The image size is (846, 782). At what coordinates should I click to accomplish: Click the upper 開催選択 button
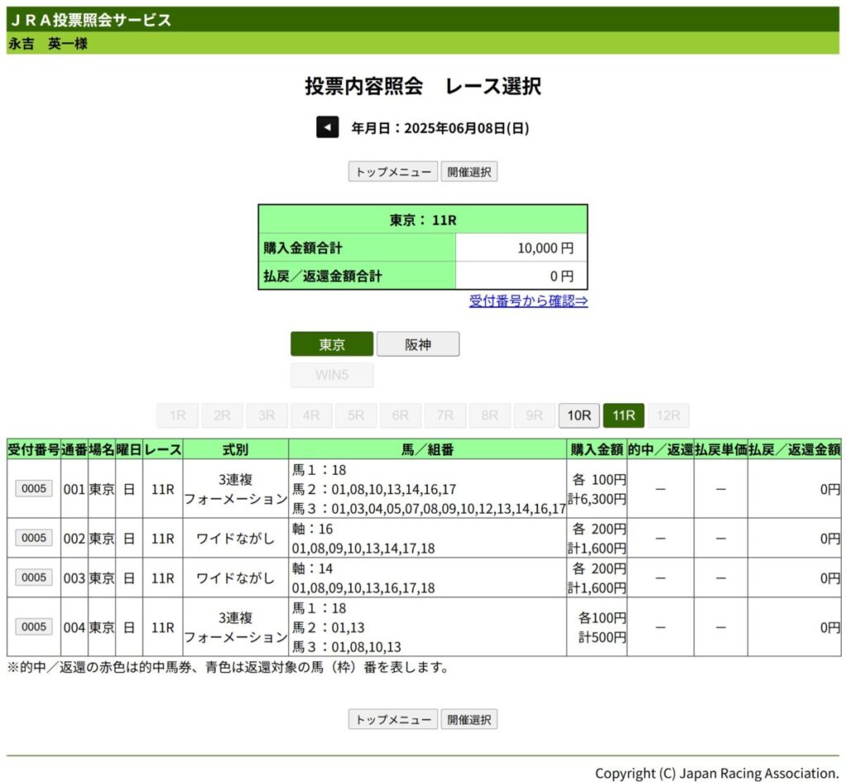tap(469, 172)
